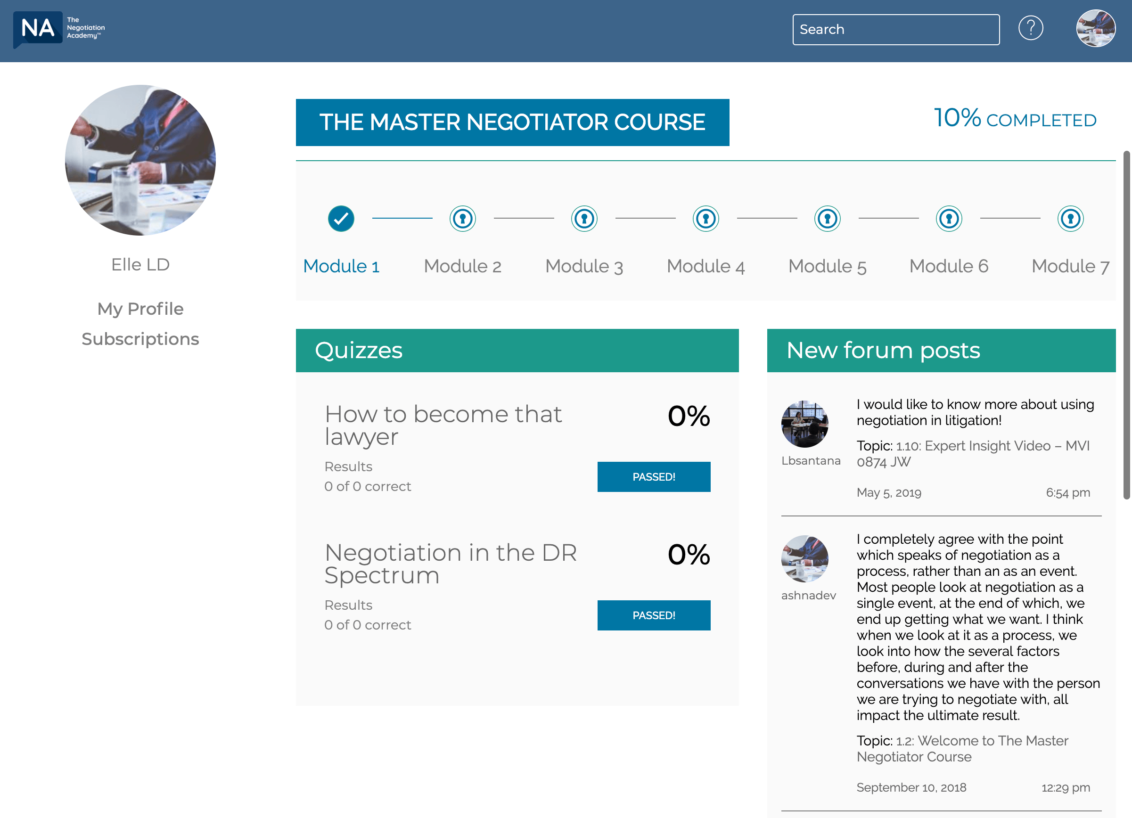Click the '12:29 pm' post time

1066,787
